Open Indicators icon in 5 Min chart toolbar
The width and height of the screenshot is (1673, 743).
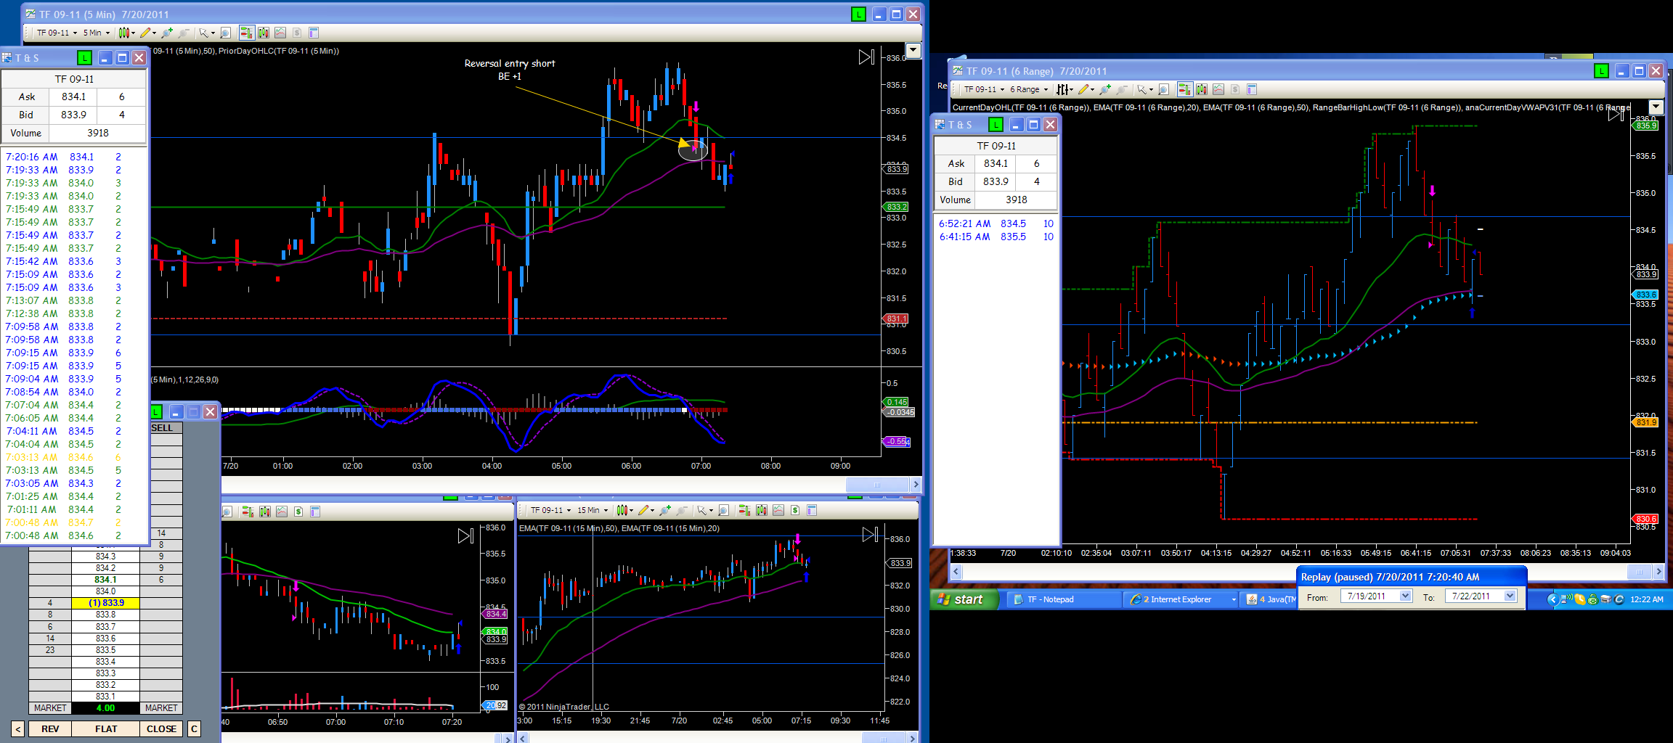pos(280,33)
